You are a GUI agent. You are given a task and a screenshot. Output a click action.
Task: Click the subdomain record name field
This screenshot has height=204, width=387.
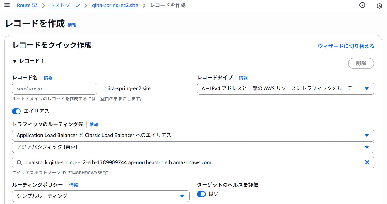pos(54,89)
